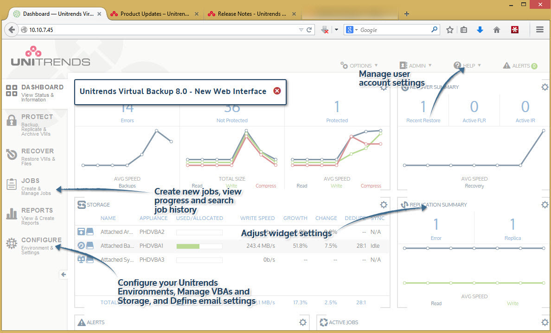The height and width of the screenshot is (333, 551).
Task: Click the 243.4 MB/s write speed value
Action: click(x=261, y=245)
